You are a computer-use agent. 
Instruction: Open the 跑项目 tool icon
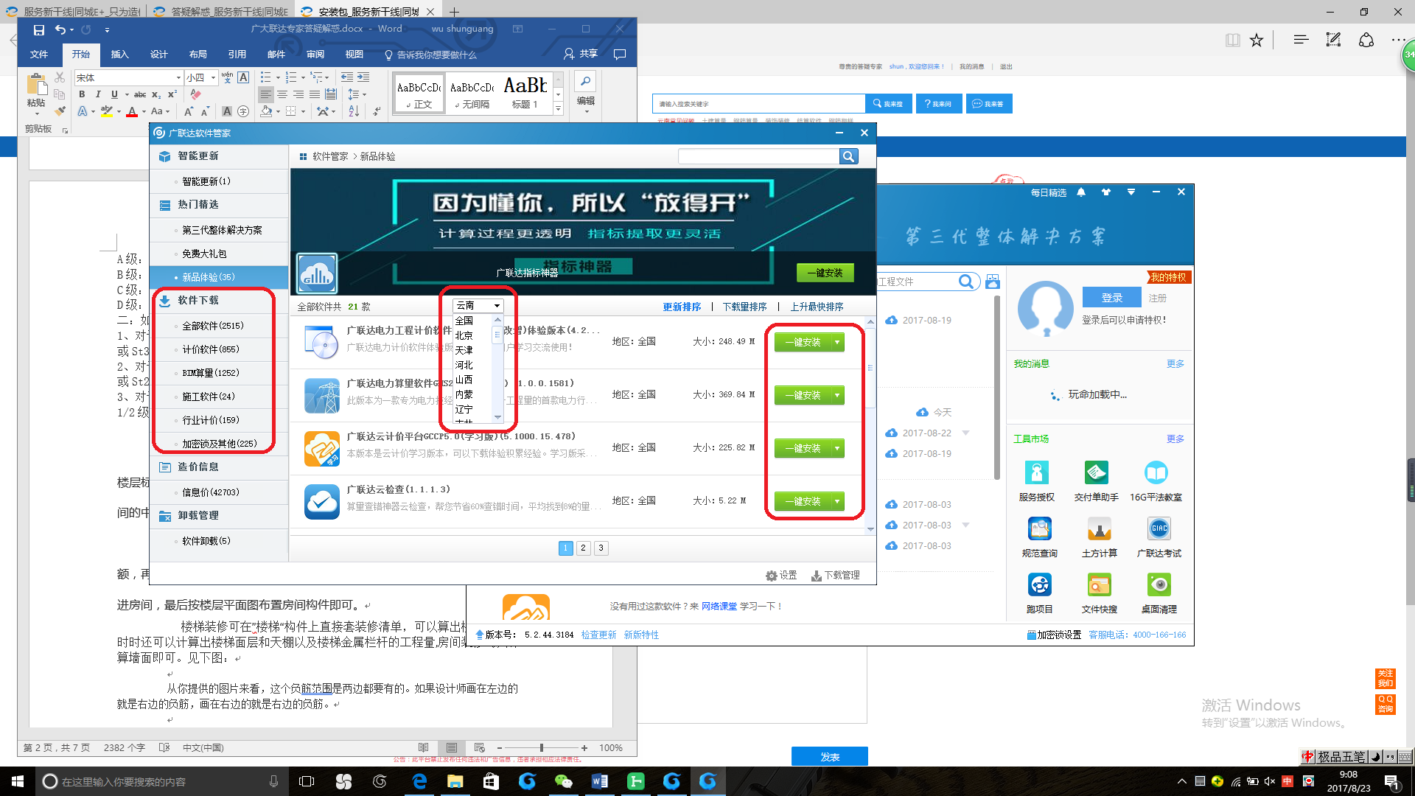click(1039, 584)
